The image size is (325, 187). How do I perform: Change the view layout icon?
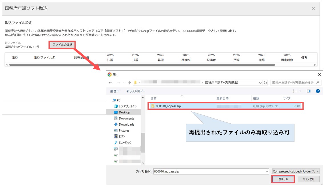tap(295, 91)
